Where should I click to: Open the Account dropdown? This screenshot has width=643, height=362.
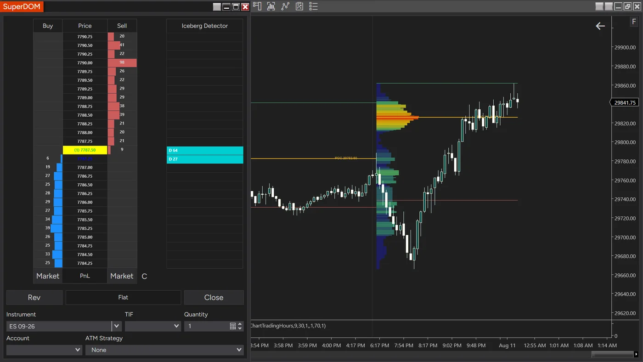coord(44,350)
